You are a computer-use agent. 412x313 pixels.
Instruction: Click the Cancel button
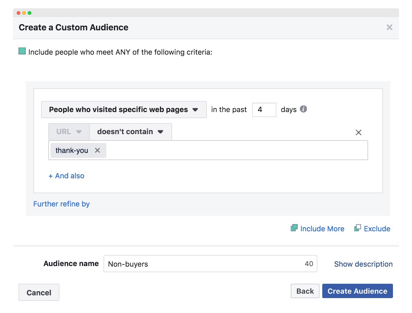click(x=39, y=292)
